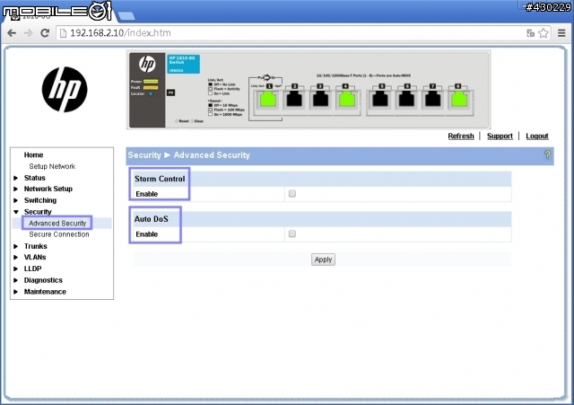
Task: Expand the Maintenance menu arrow
Action: [16, 292]
